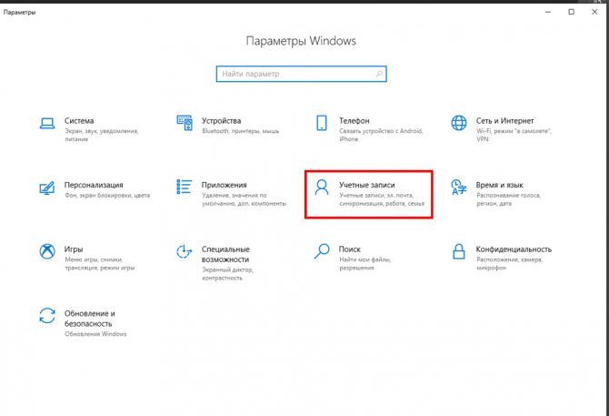This screenshot has height=416, width=609.
Task: Open the Специальные возможности title
Action: (x=225, y=254)
